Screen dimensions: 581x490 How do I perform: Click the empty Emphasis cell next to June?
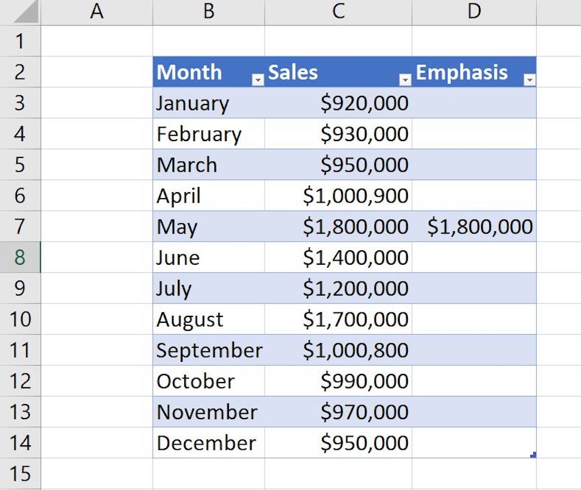(x=474, y=257)
